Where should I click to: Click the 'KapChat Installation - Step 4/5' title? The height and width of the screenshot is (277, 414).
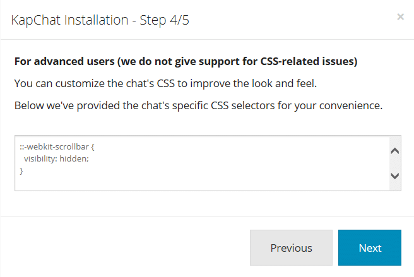(x=100, y=20)
